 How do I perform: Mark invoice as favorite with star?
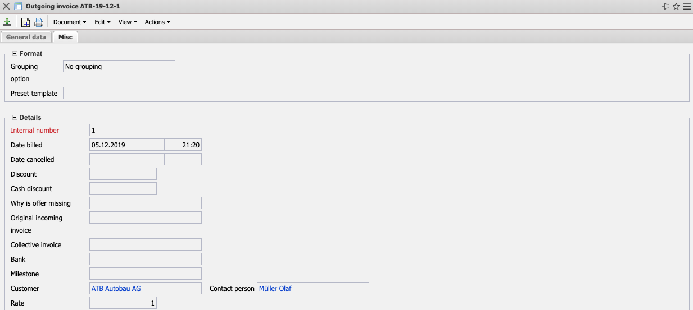tap(676, 6)
